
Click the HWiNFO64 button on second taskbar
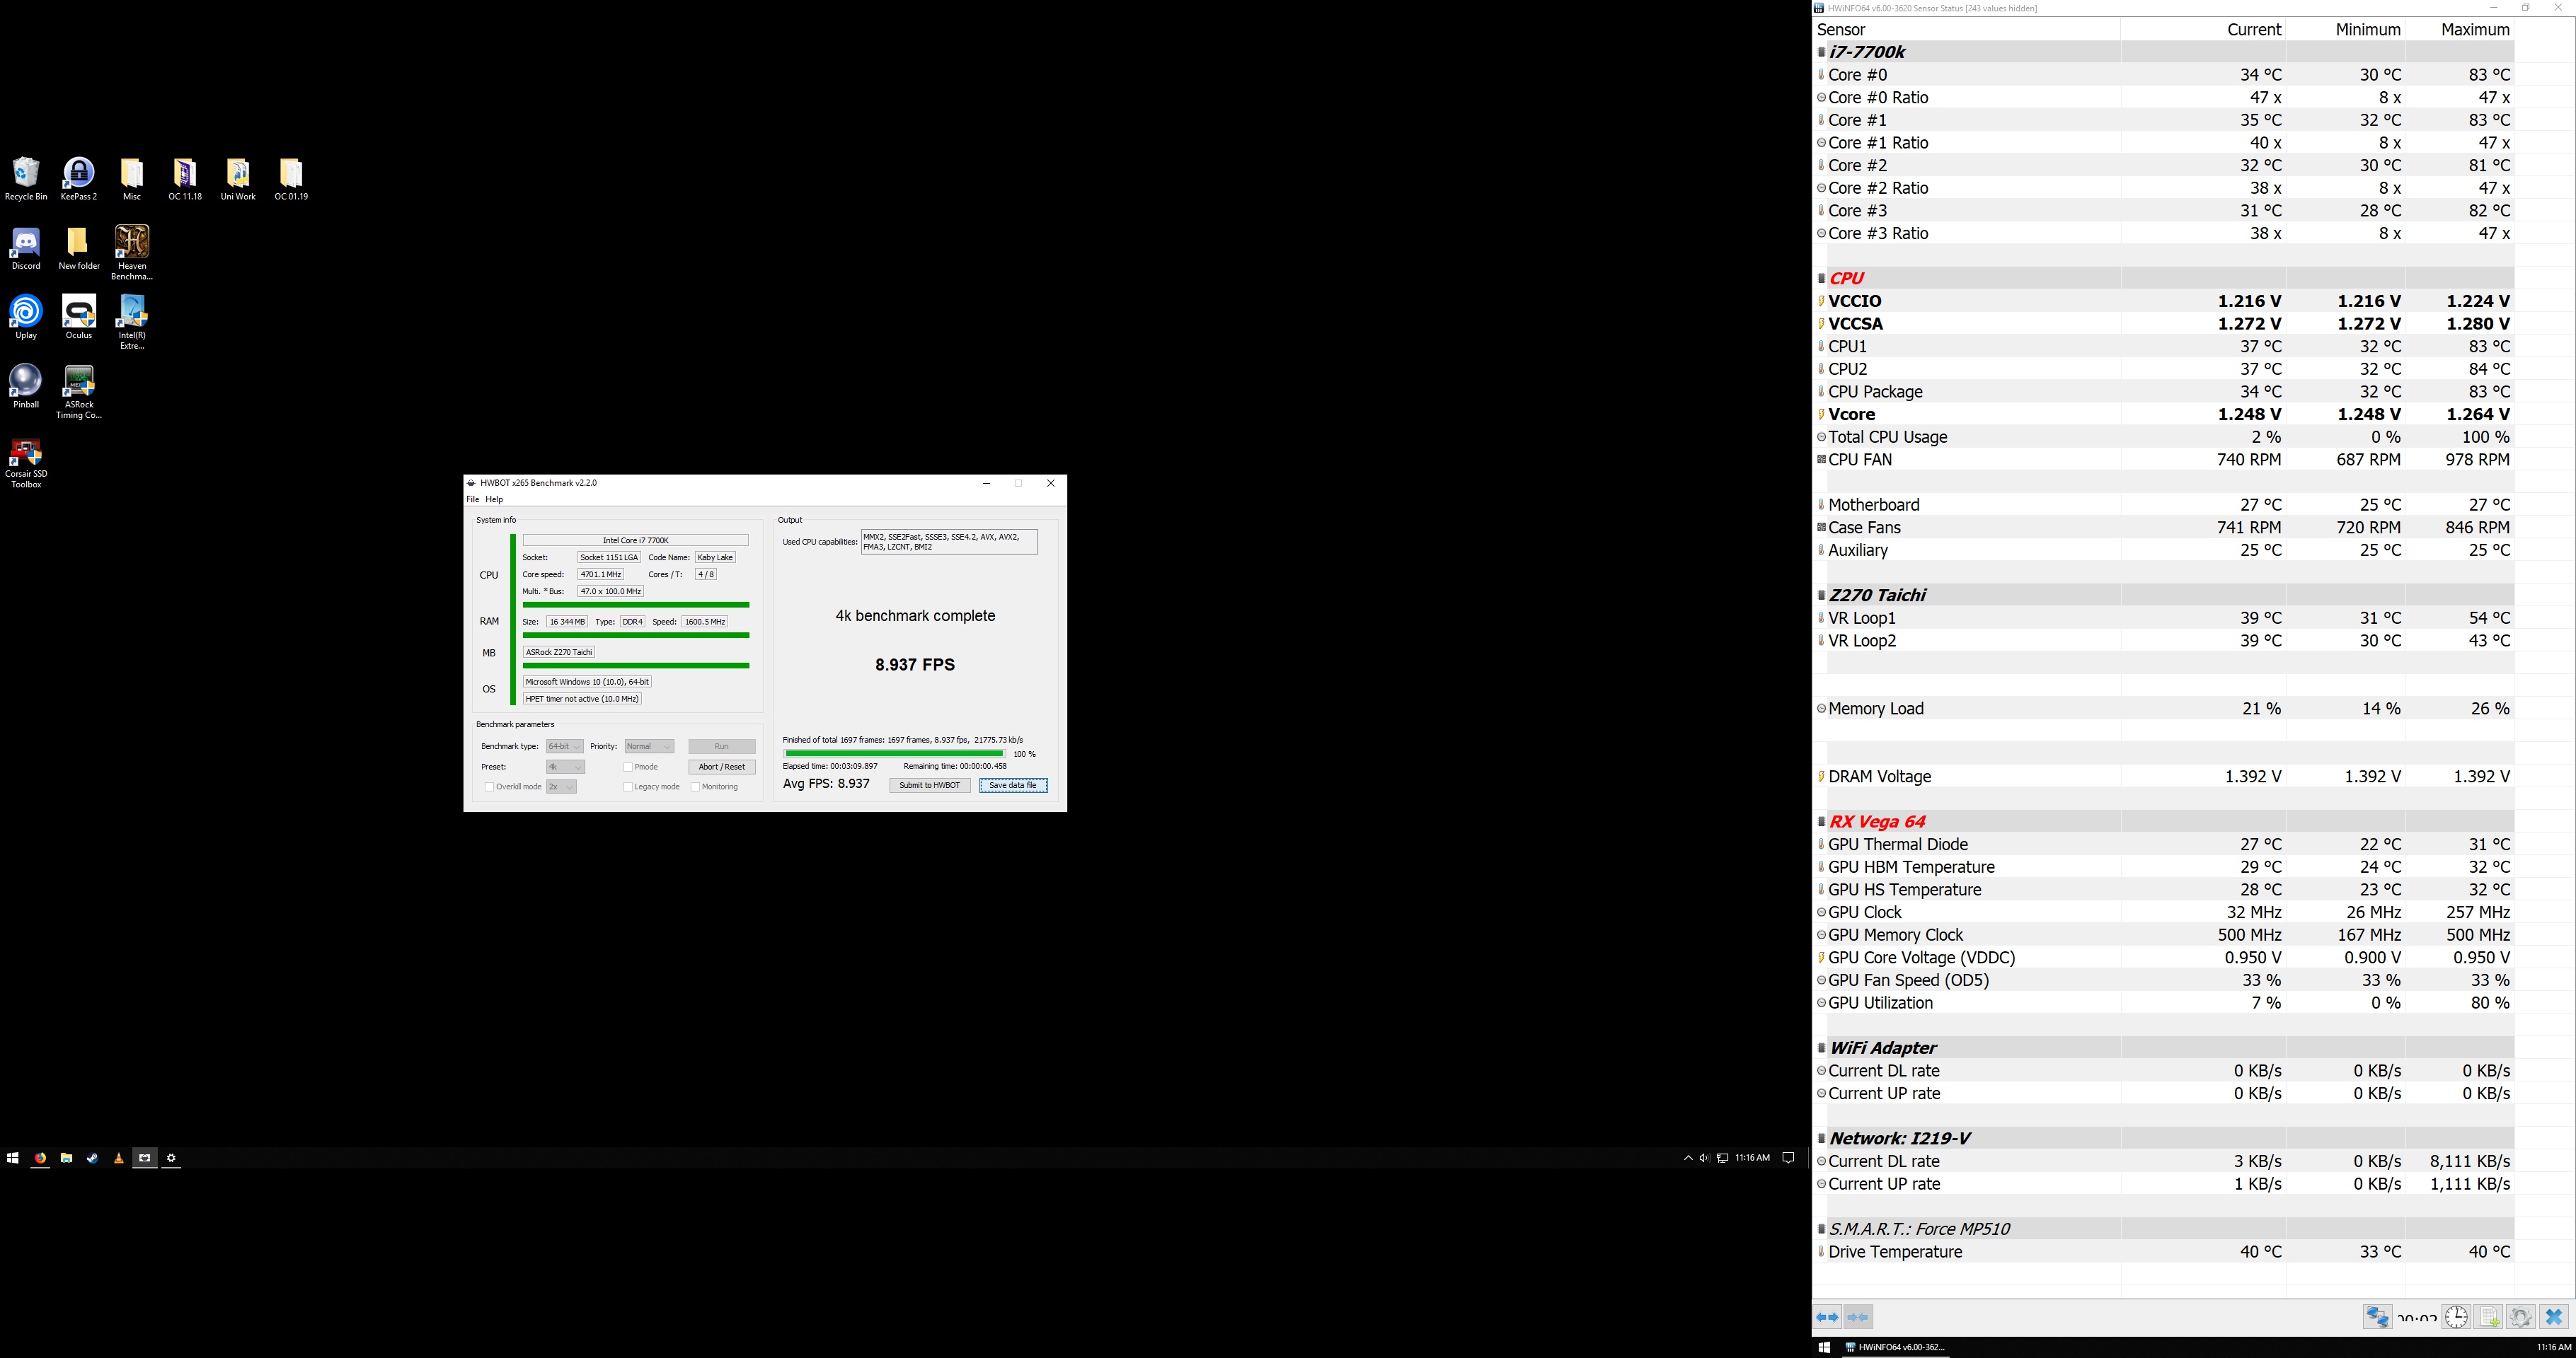pos(1896,1347)
